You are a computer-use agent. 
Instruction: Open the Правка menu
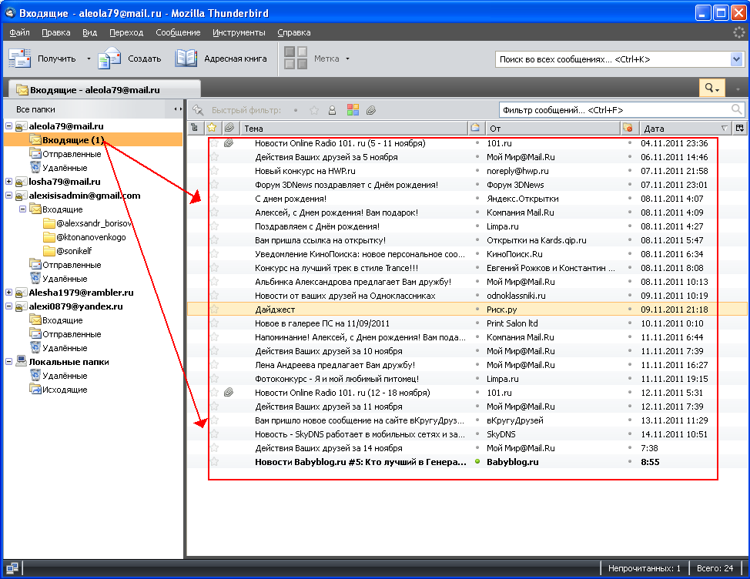(x=56, y=32)
